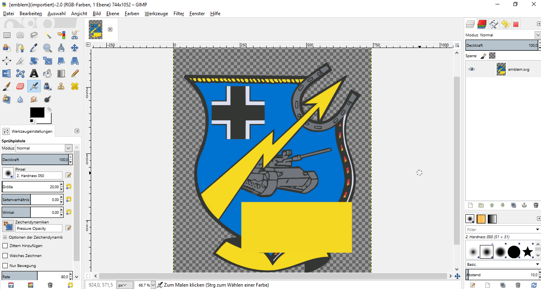
Task: Select the Bucket Fill tool
Action: (48, 74)
